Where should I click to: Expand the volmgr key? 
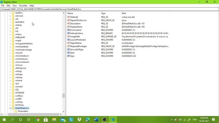tap(10, 71)
